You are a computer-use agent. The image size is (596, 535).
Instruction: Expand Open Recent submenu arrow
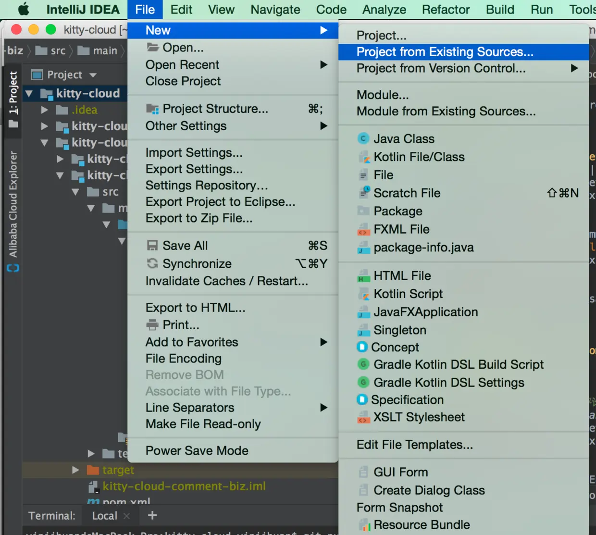(x=324, y=64)
